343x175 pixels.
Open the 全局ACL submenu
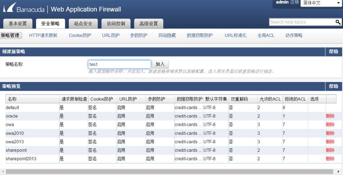pos(266,35)
